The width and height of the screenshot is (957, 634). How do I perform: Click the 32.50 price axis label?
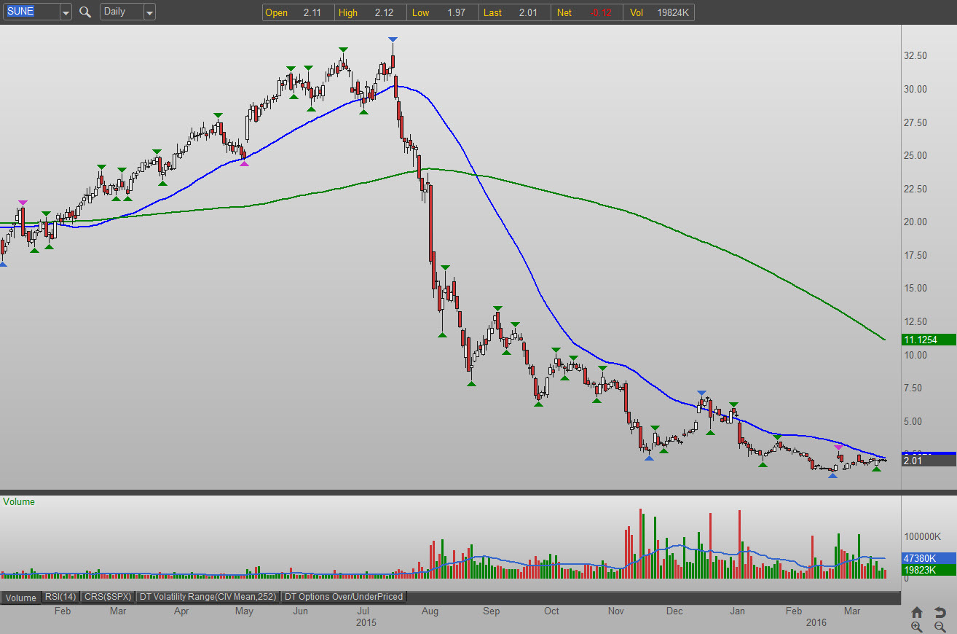(915, 55)
